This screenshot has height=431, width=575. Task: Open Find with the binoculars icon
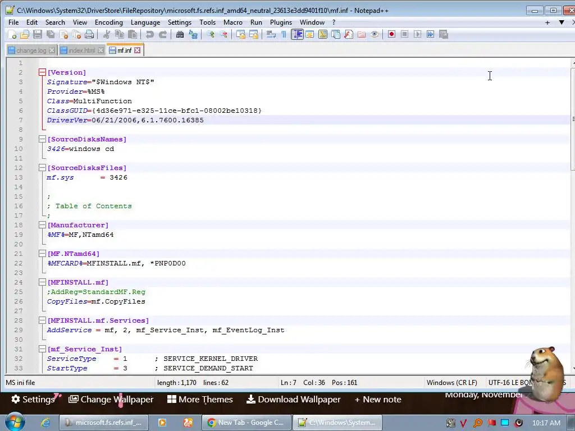click(x=180, y=34)
